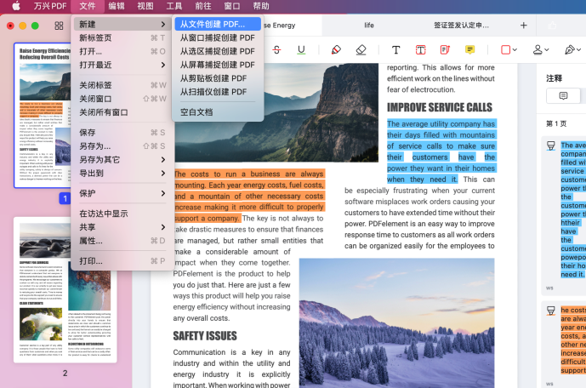Image resolution: width=586 pixels, height=388 pixels.
Task: Expand 另存为其它 submenu
Action: pos(122,160)
